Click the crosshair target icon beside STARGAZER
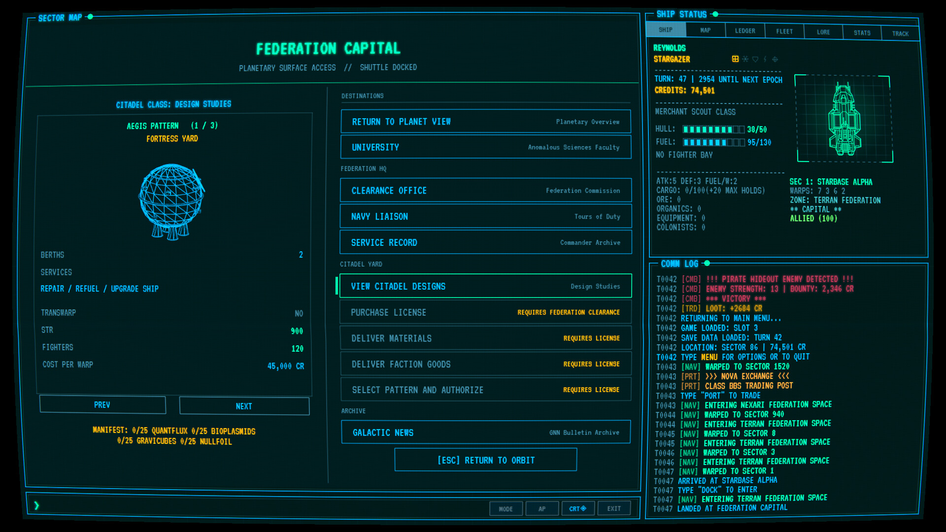The image size is (946, 532). coord(775,59)
